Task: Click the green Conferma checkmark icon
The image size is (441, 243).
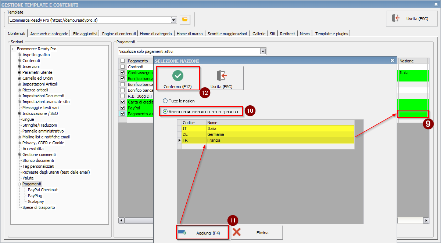Action: click(178, 76)
